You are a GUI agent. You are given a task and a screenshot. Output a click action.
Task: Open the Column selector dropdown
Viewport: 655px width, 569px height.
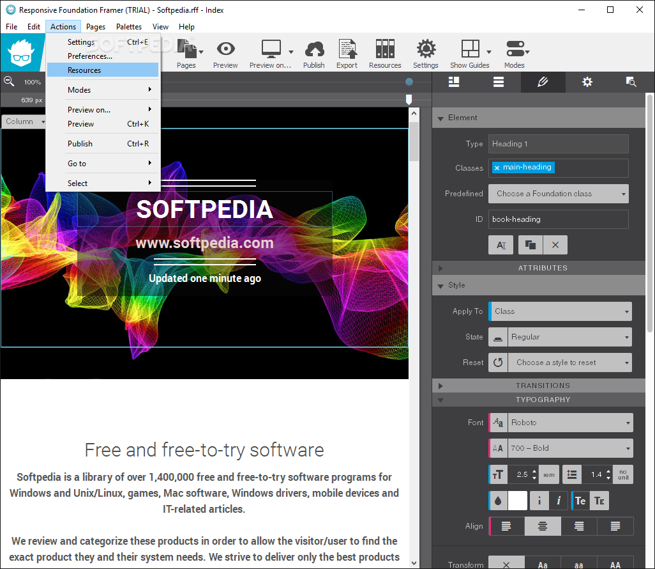click(x=24, y=121)
